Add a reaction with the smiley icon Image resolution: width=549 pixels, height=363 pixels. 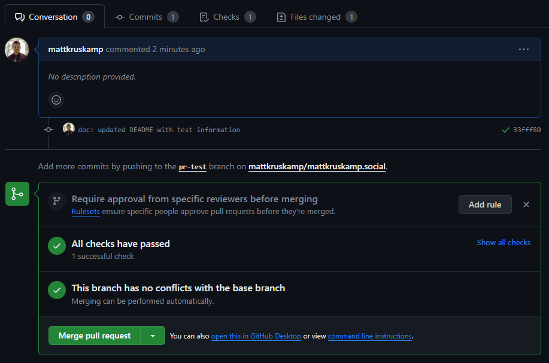[x=56, y=100]
